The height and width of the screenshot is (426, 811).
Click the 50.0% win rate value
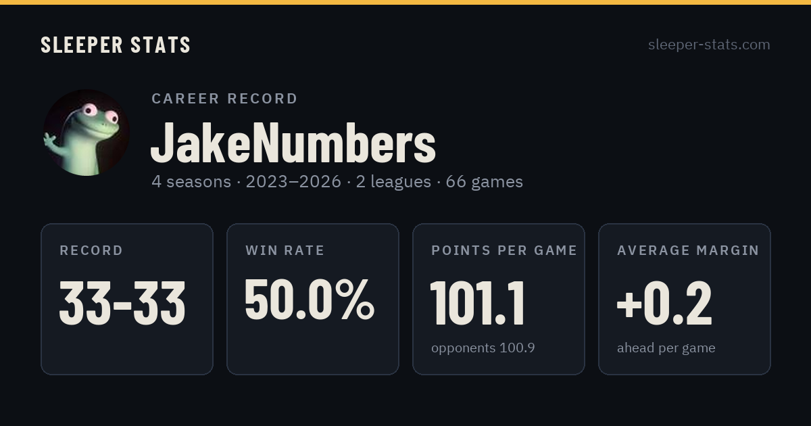pyautogui.click(x=310, y=300)
